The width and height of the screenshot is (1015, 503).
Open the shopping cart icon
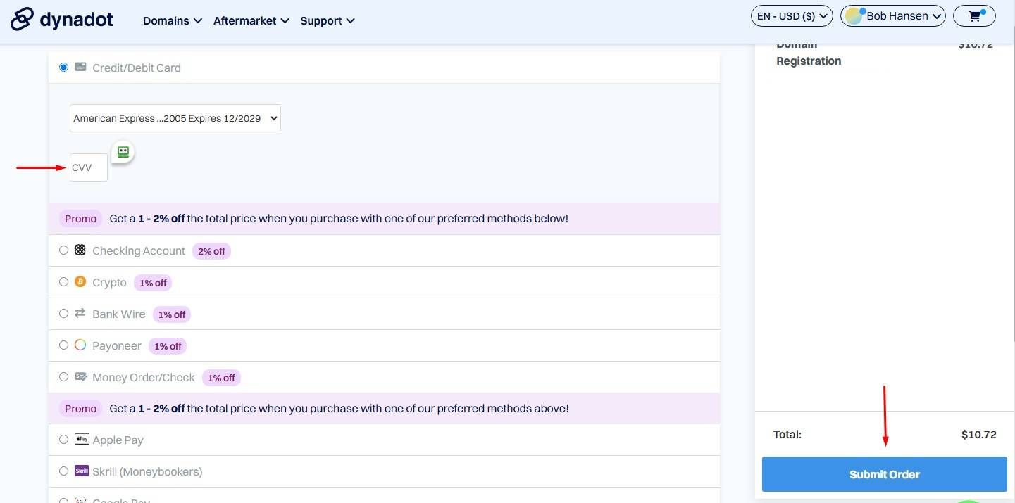[974, 16]
